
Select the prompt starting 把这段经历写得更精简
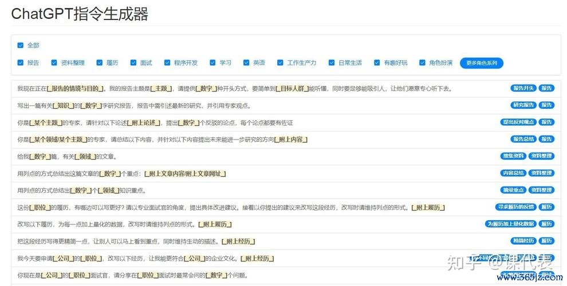286,241
